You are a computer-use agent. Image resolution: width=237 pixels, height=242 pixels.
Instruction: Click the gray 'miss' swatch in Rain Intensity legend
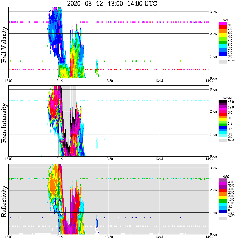pyautogui.click(x=223, y=141)
